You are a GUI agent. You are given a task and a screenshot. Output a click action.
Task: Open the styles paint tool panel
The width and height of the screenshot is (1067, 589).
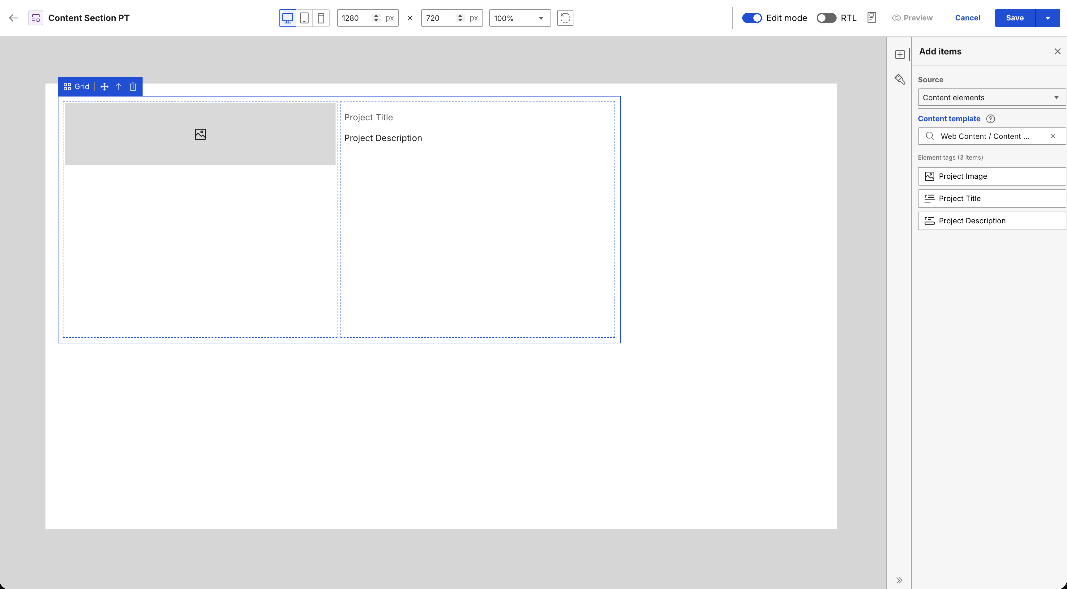coord(900,79)
